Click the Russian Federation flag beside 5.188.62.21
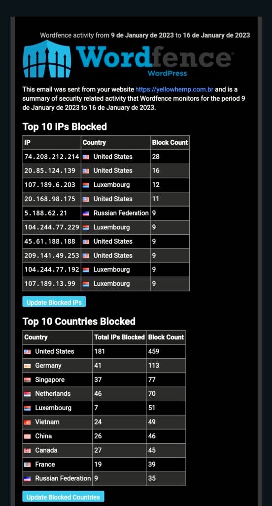This screenshot has width=272, height=506. pos(86,213)
